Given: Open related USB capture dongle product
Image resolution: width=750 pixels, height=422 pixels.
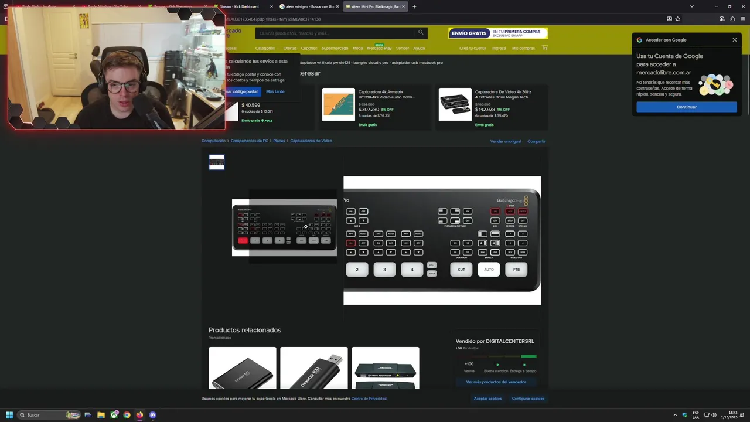Looking at the screenshot, I should coord(313,368).
